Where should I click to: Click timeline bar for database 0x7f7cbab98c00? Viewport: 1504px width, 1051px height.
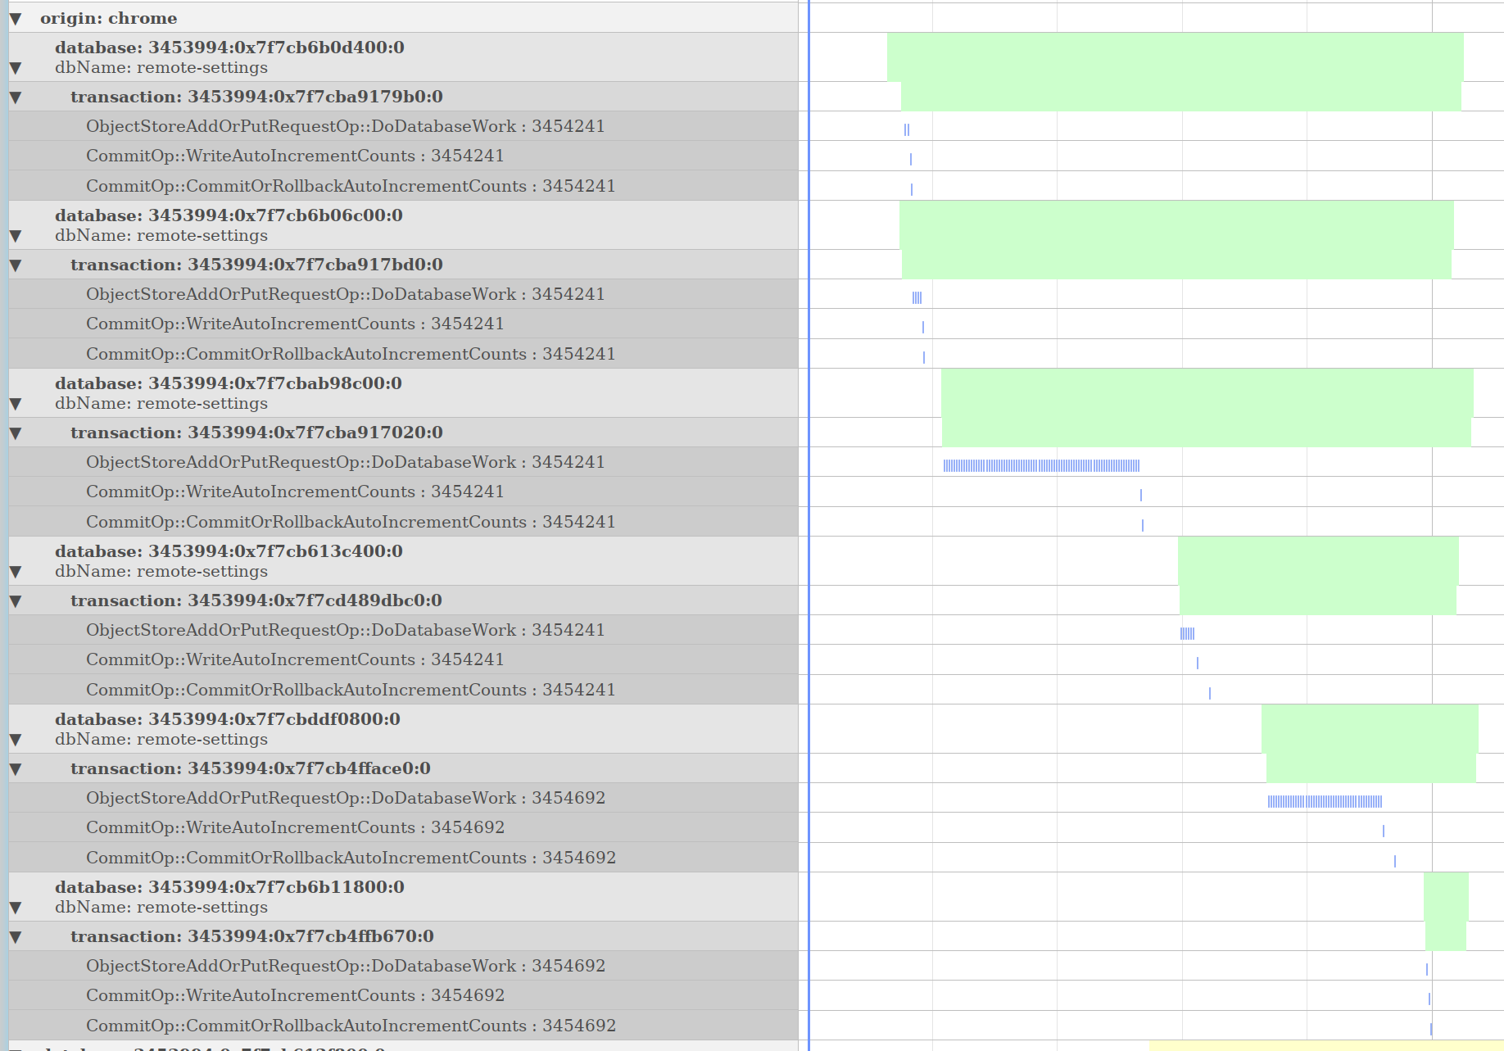click(1207, 393)
